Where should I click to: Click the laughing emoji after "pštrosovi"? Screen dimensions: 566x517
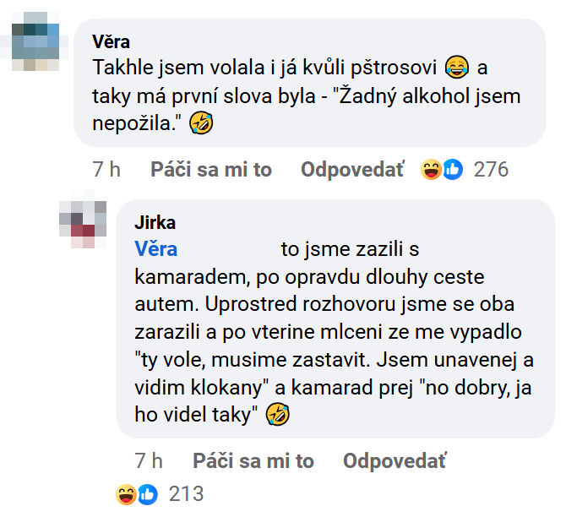click(x=456, y=68)
